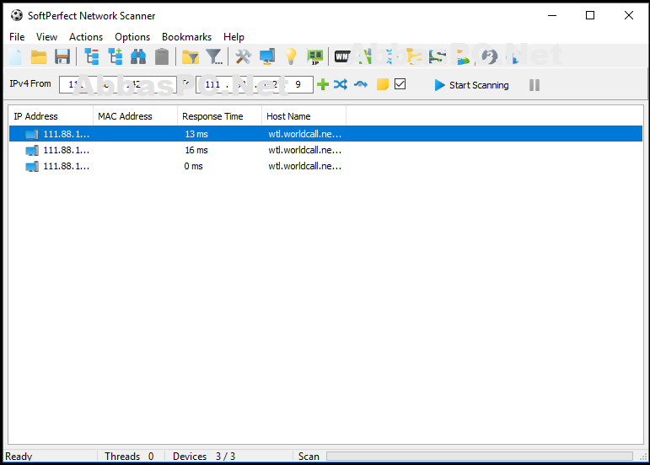Image resolution: width=650 pixels, height=465 pixels.
Task: Sort by the MAC Address column header
Action: click(135, 116)
